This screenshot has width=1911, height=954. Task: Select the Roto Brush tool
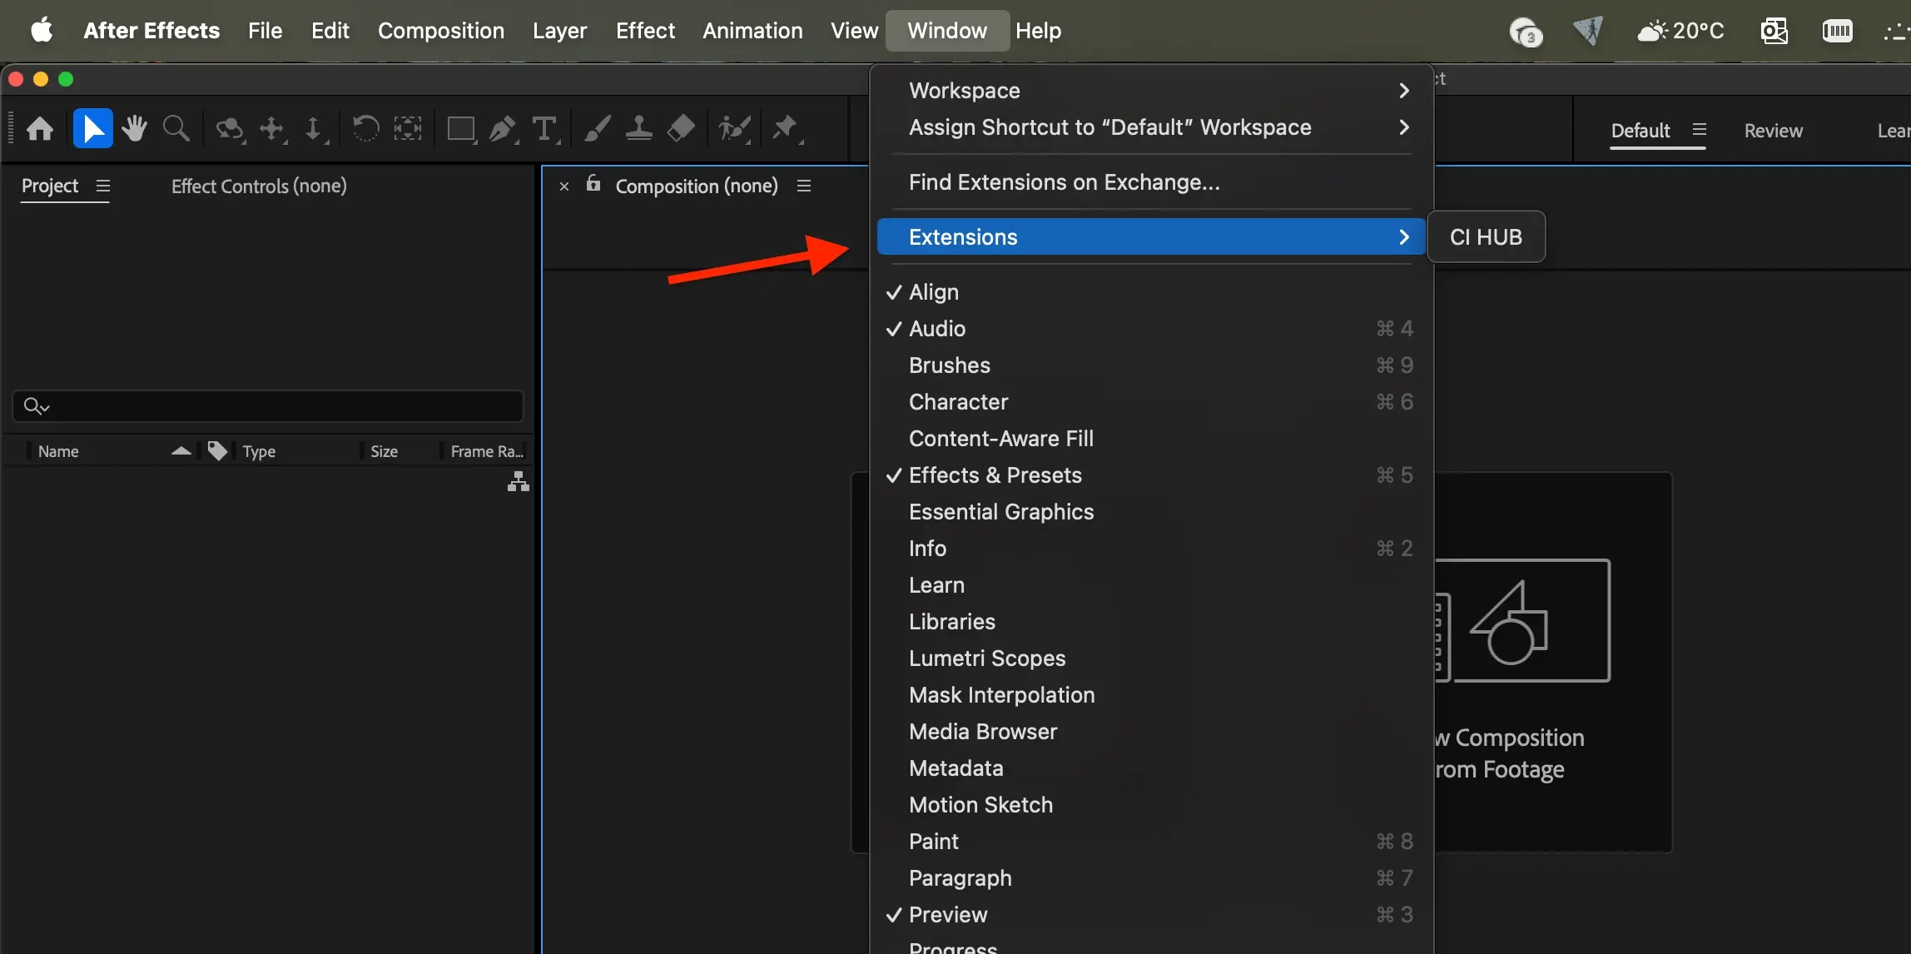point(735,129)
